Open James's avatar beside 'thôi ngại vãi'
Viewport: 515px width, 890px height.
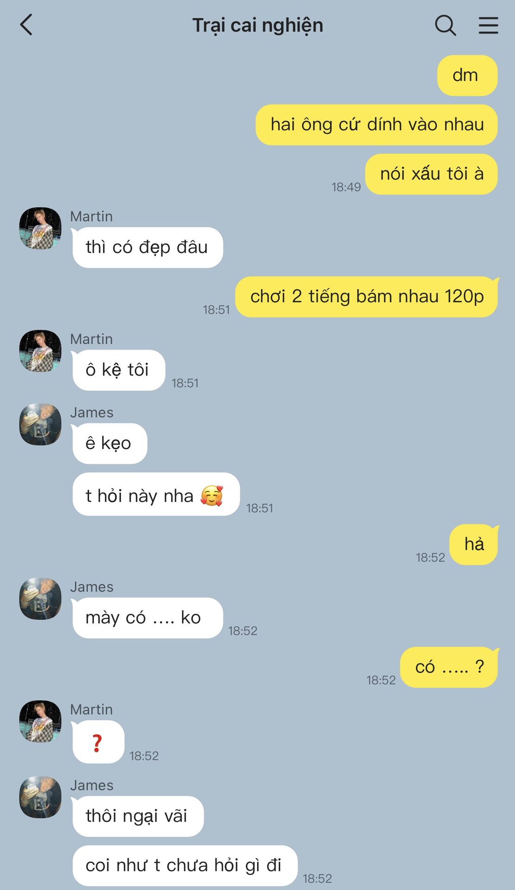point(40,797)
